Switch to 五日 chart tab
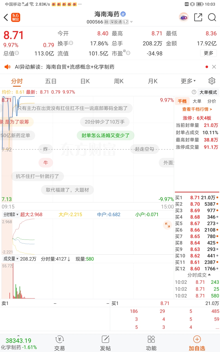The width and height of the screenshot is (220, 352). (x=51, y=81)
